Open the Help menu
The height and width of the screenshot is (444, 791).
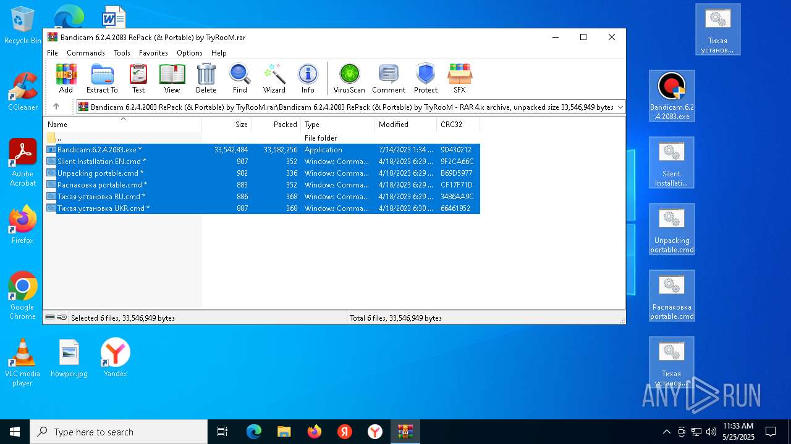(219, 53)
